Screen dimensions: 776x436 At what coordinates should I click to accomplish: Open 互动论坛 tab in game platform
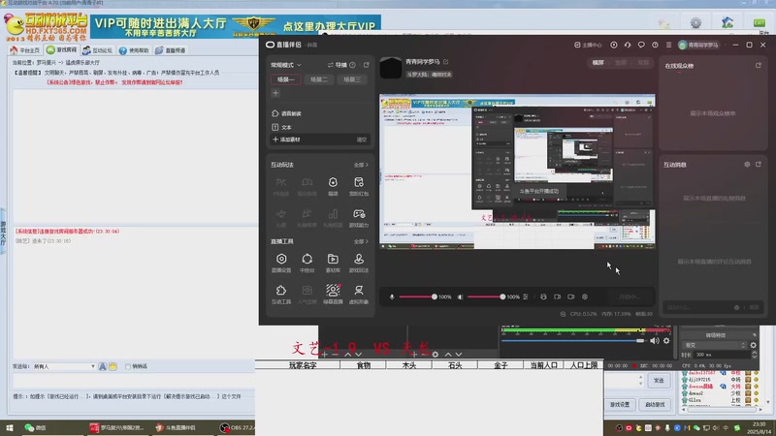[98, 50]
